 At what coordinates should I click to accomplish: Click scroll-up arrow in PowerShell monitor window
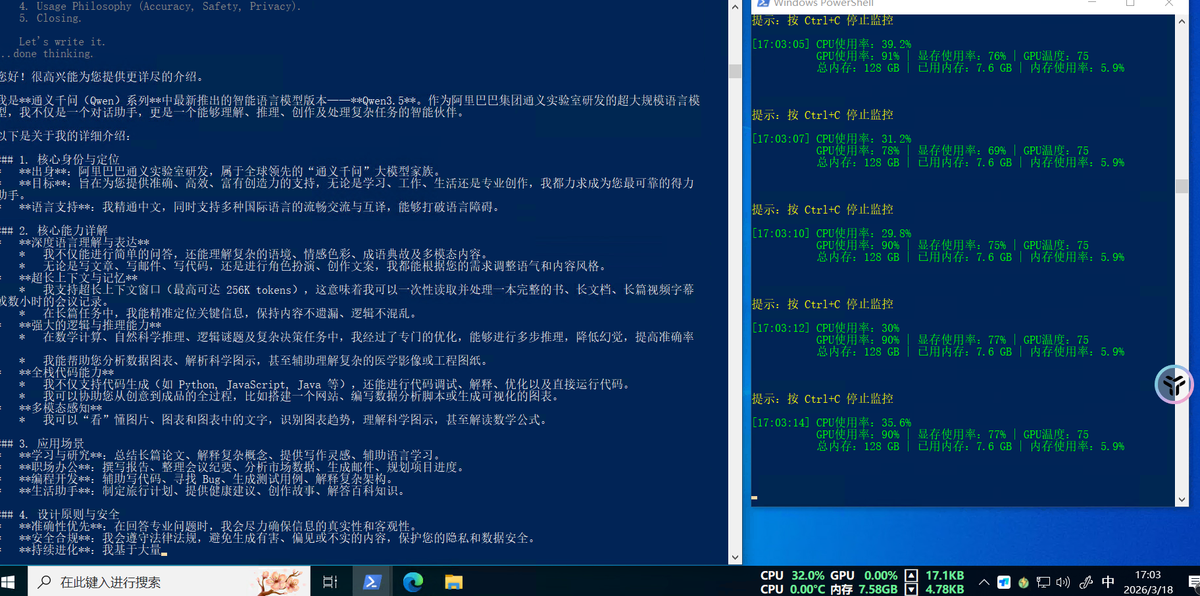coord(1182,22)
